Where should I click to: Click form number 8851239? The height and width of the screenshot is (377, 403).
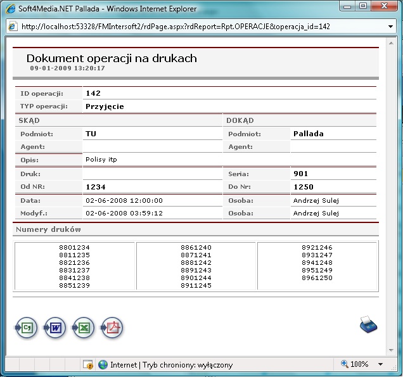pyautogui.click(x=75, y=285)
